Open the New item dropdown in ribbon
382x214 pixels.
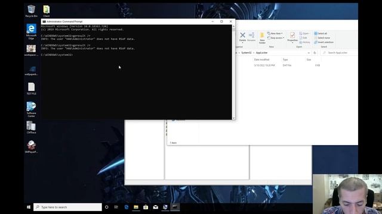coord(275,33)
